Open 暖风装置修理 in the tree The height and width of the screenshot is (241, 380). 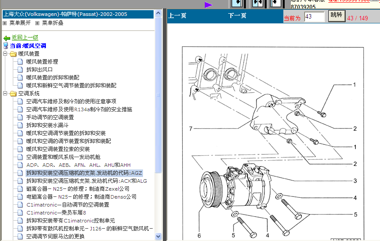[x=42, y=62]
